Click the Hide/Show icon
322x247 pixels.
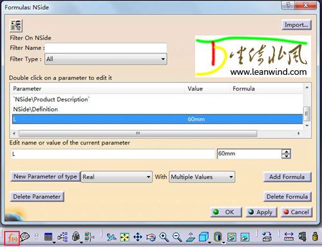pos(232,237)
